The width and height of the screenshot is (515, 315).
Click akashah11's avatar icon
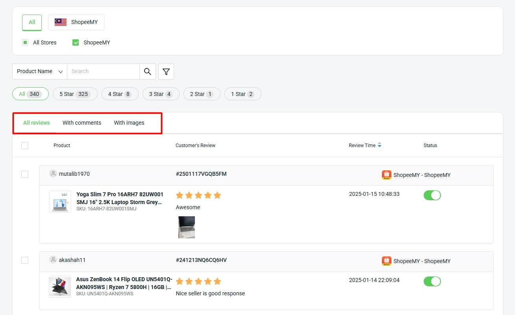pos(53,260)
